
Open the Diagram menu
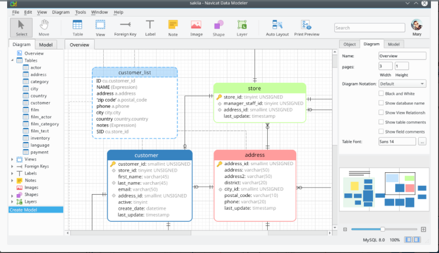(x=61, y=12)
